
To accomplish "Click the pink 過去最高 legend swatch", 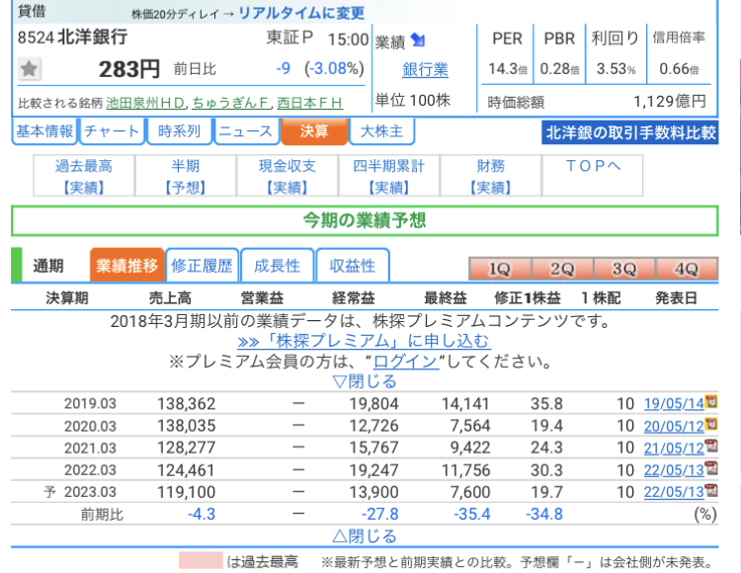I will [201, 561].
